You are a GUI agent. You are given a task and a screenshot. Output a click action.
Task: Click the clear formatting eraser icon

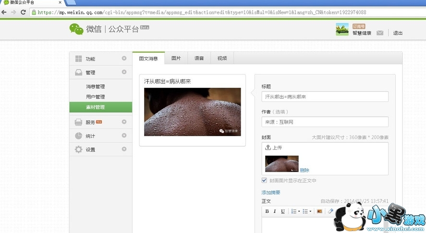[330, 211]
